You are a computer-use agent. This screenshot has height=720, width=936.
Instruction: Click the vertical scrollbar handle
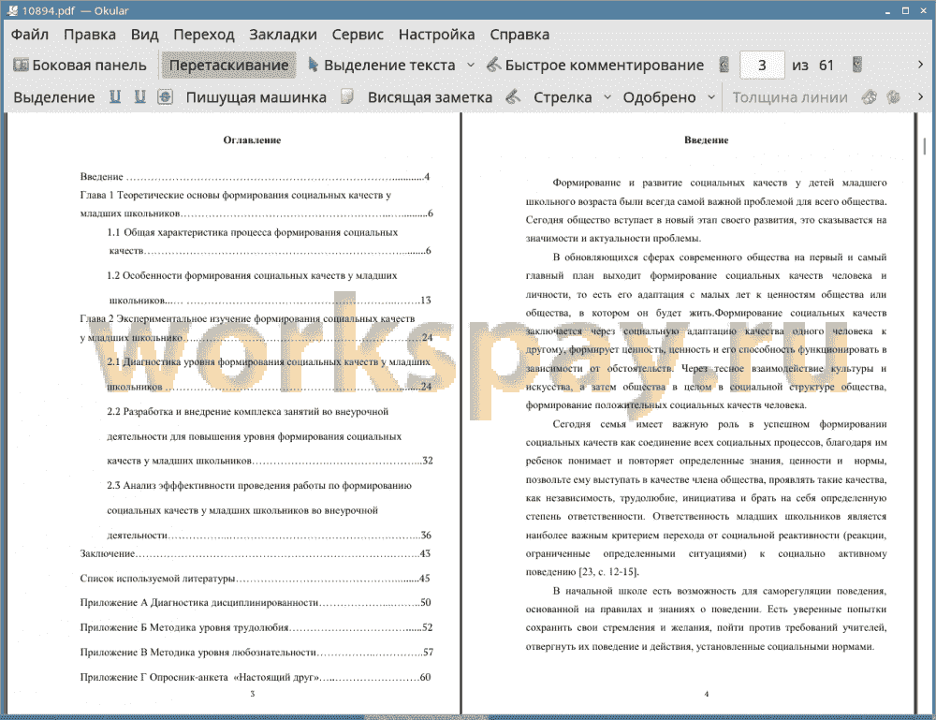(x=925, y=146)
